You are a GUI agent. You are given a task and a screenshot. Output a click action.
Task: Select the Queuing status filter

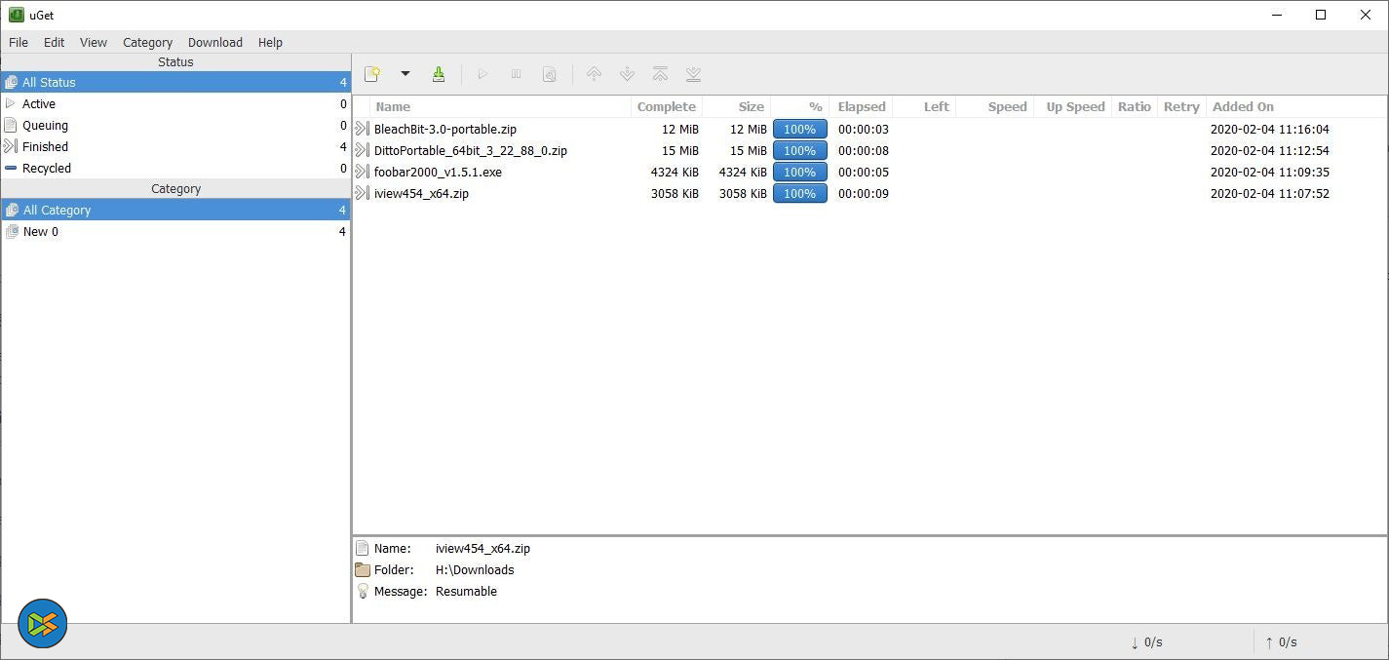175,125
